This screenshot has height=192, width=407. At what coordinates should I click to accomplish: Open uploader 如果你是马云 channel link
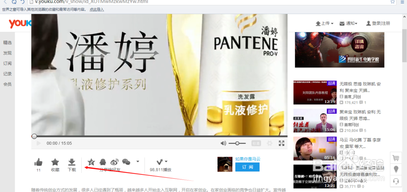(247, 159)
